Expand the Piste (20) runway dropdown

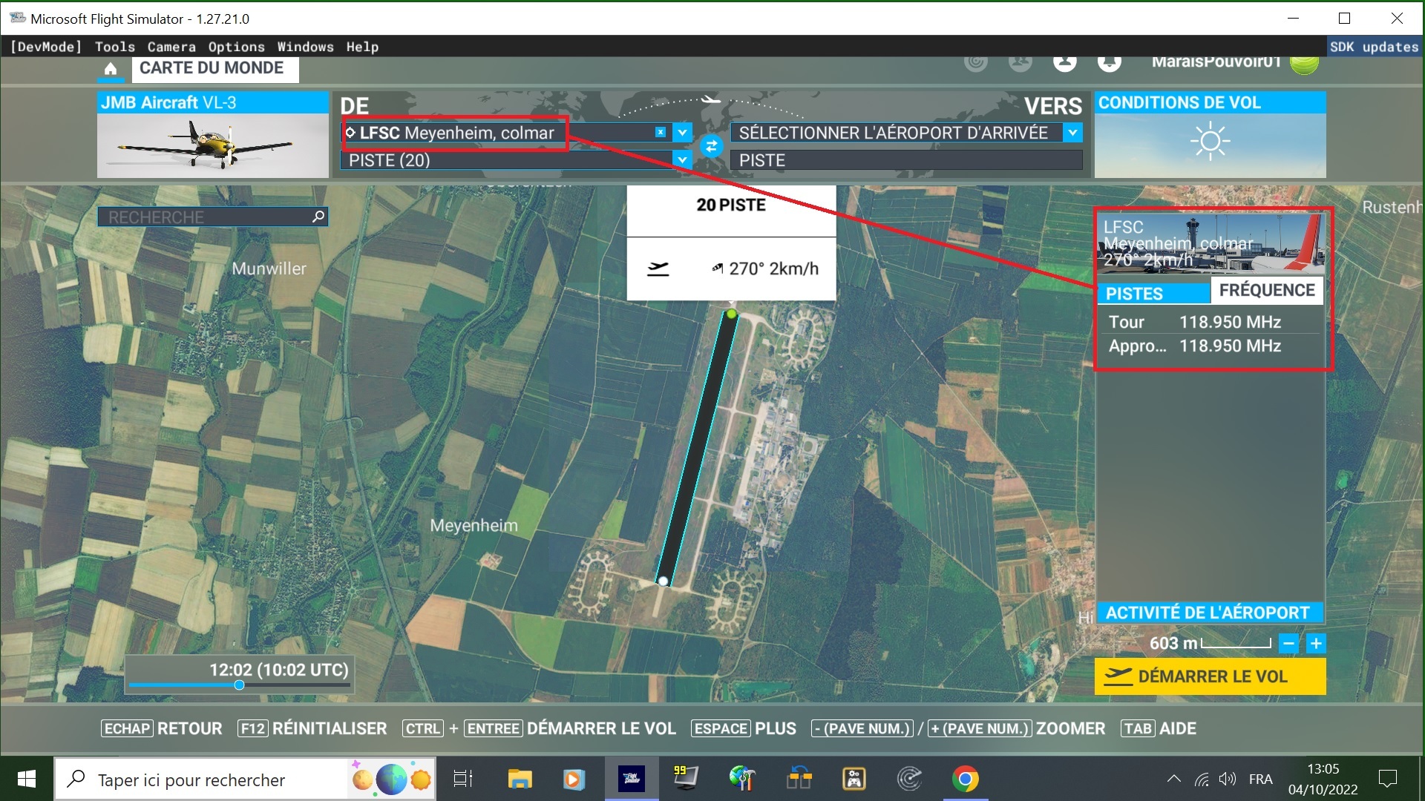[682, 159]
